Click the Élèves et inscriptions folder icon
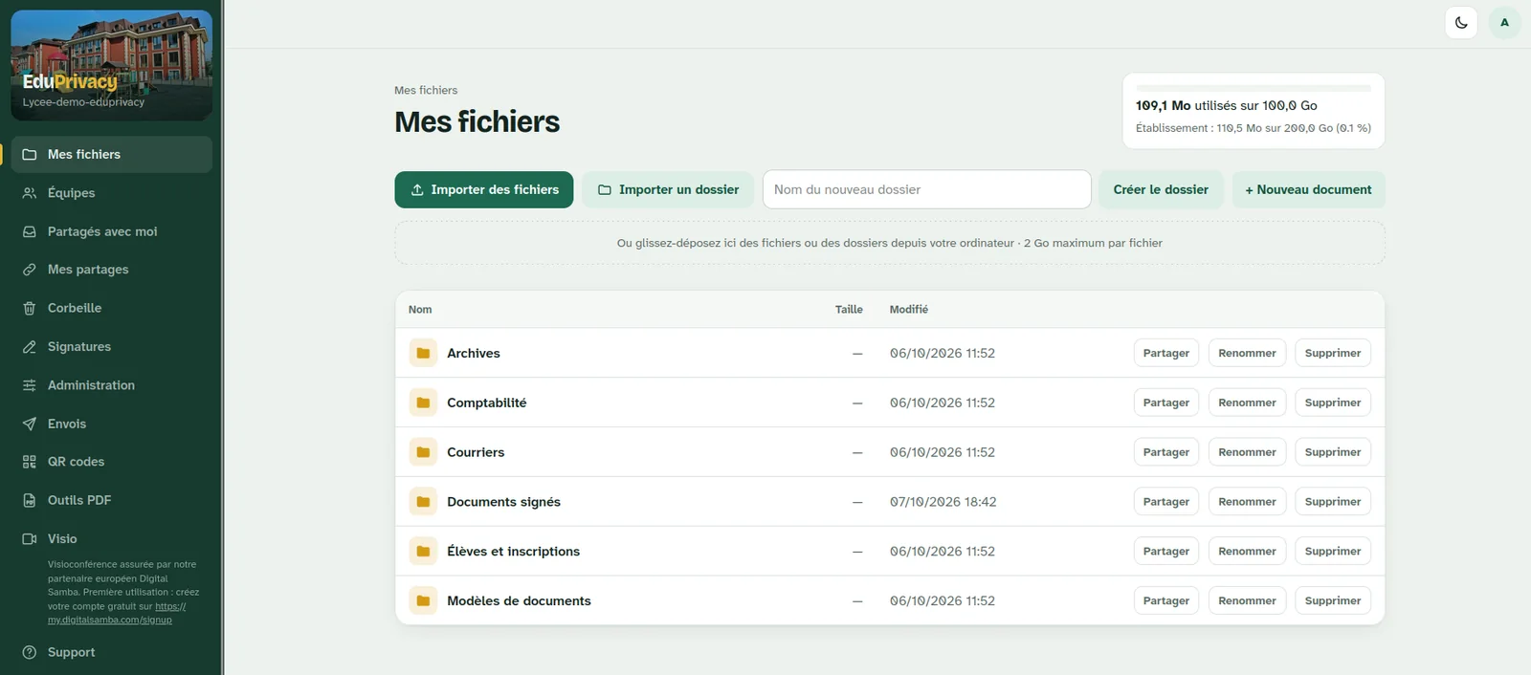Image resolution: width=1531 pixels, height=675 pixels. click(x=423, y=552)
